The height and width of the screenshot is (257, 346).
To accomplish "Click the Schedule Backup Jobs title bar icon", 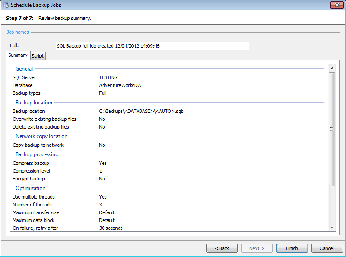I will tap(6, 6).
